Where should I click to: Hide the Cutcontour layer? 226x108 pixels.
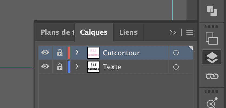[45, 53]
